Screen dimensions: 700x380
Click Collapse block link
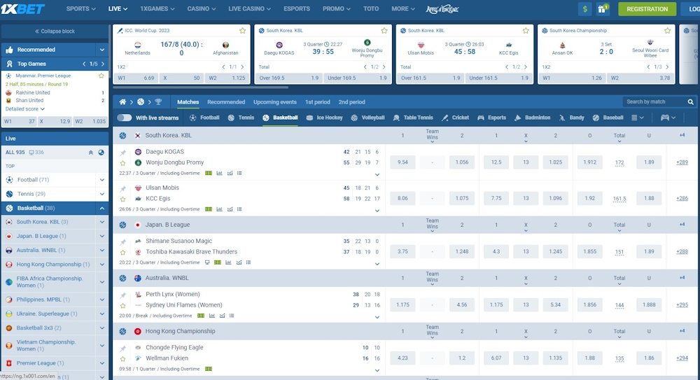click(55, 31)
